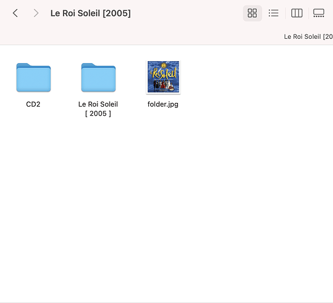The width and height of the screenshot is (333, 303).
Task: Switch to gallery view
Action: (x=318, y=13)
